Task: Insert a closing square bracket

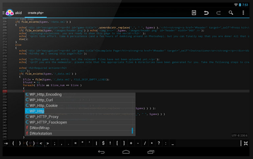Action: pyautogui.click(x=124, y=143)
